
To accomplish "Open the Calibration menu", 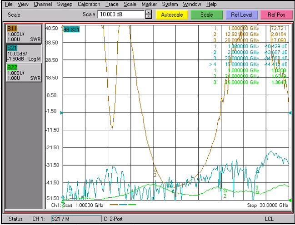I will 89,4.
